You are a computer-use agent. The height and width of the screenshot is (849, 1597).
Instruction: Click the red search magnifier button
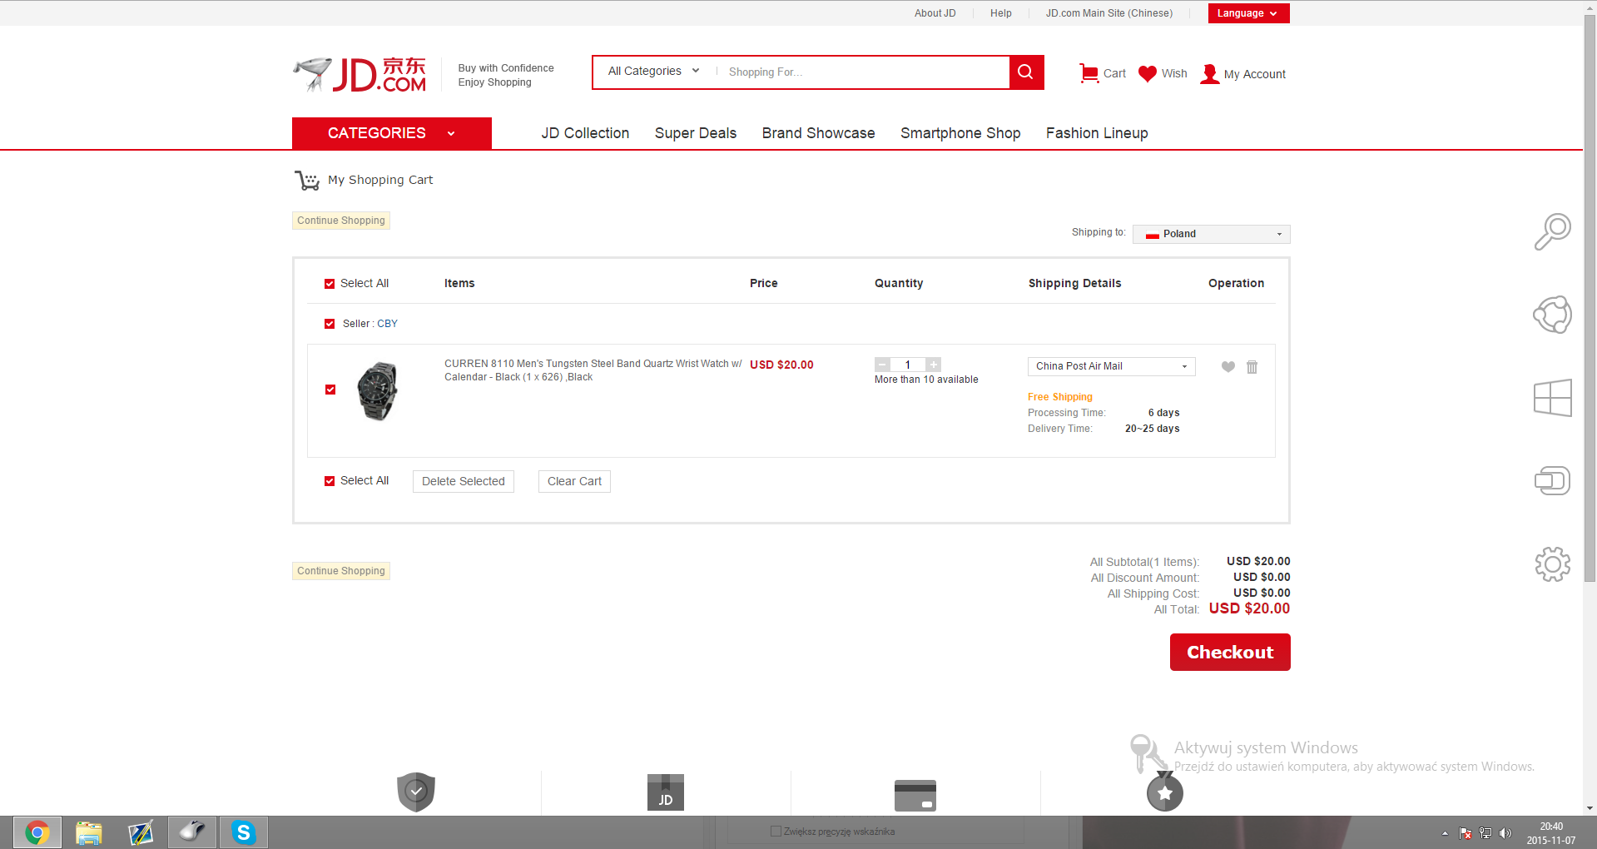pos(1026,72)
